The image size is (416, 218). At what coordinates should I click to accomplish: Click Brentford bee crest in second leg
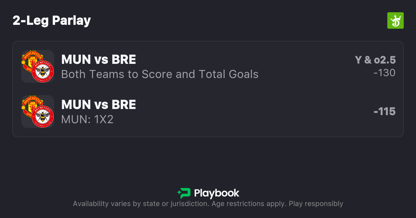pyautogui.click(x=43, y=116)
